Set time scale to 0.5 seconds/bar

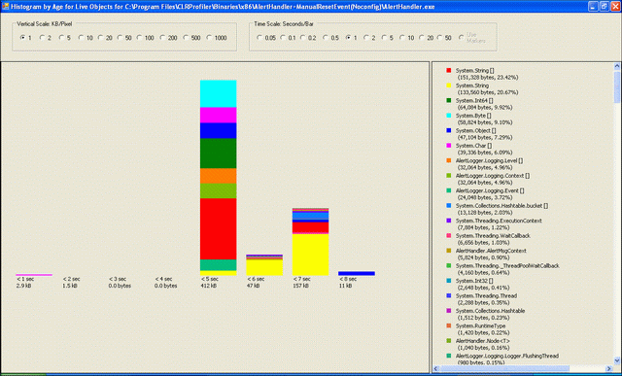point(326,38)
